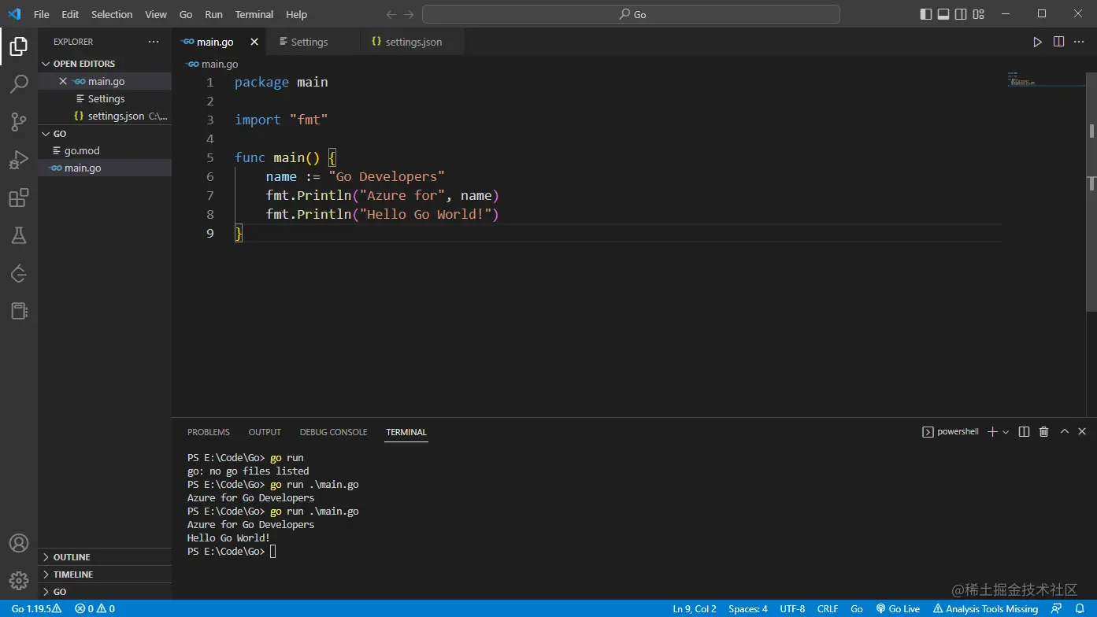Screen dimensions: 1097x617
Task: Change the UTF-8 file encoding
Action: tap(792, 608)
